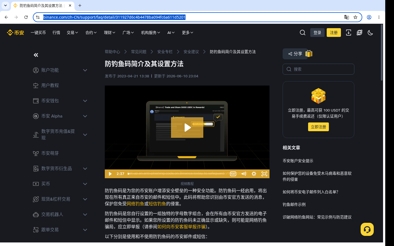Screen dimensions: 394x246
Task: Collapse the sidebar with double-arrow icon
Action: [36, 55]
